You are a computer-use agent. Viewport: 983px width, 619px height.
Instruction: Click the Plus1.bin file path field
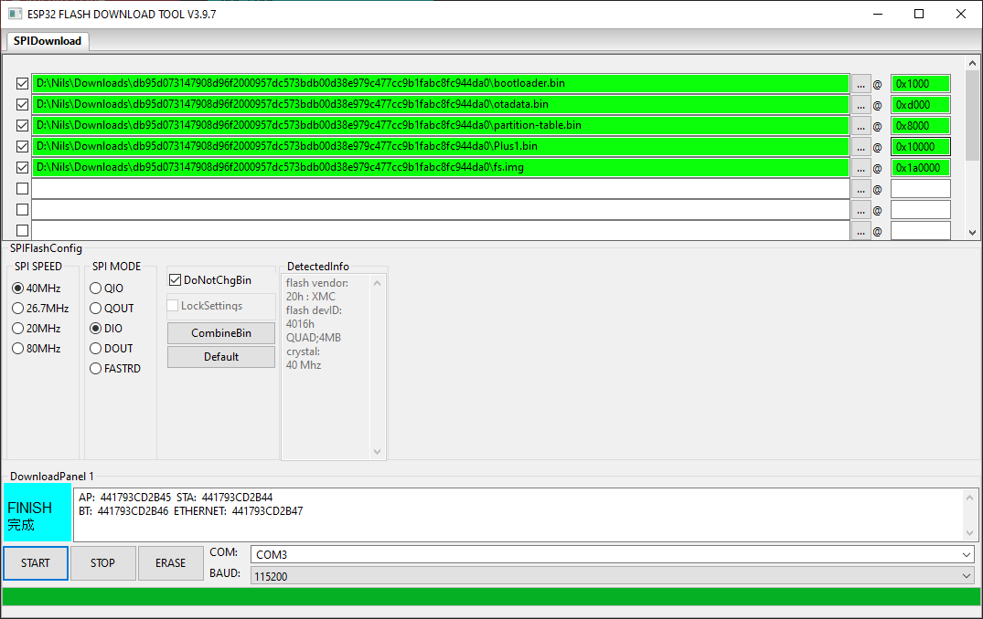click(441, 147)
